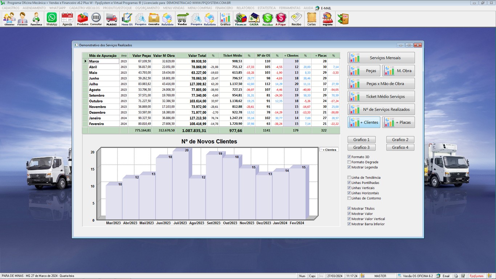Click the Suporte toolbar icon
Screen dimensions: 496x279
tap(328, 19)
